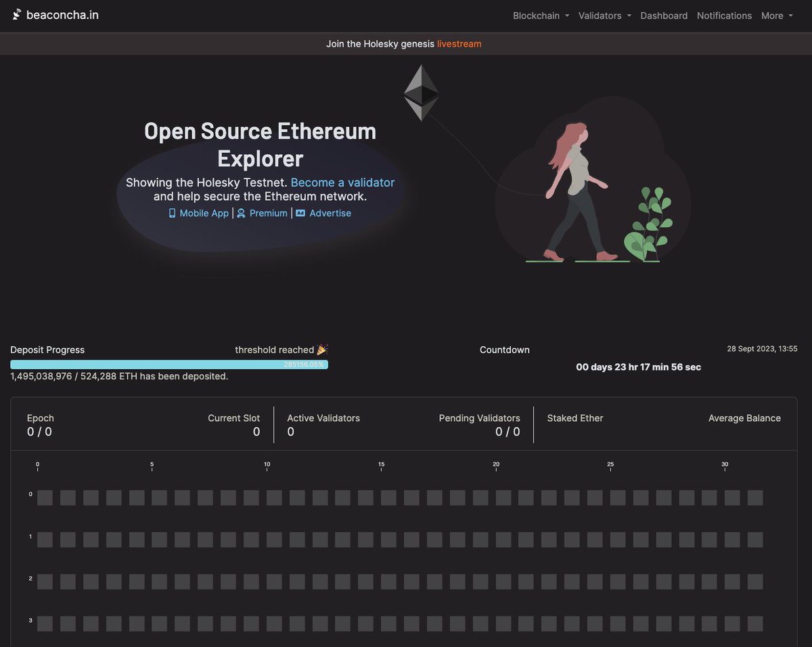Image resolution: width=812 pixels, height=647 pixels.
Task: Click the party popper emoji next to threshold reached
Action: point(321,350)
